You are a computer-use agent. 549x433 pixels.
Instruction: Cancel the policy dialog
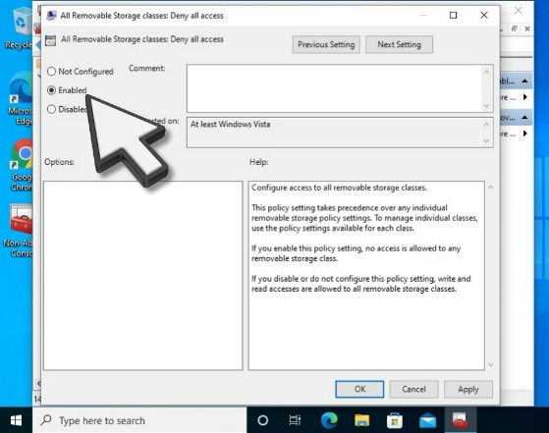[x=413, y=389]
